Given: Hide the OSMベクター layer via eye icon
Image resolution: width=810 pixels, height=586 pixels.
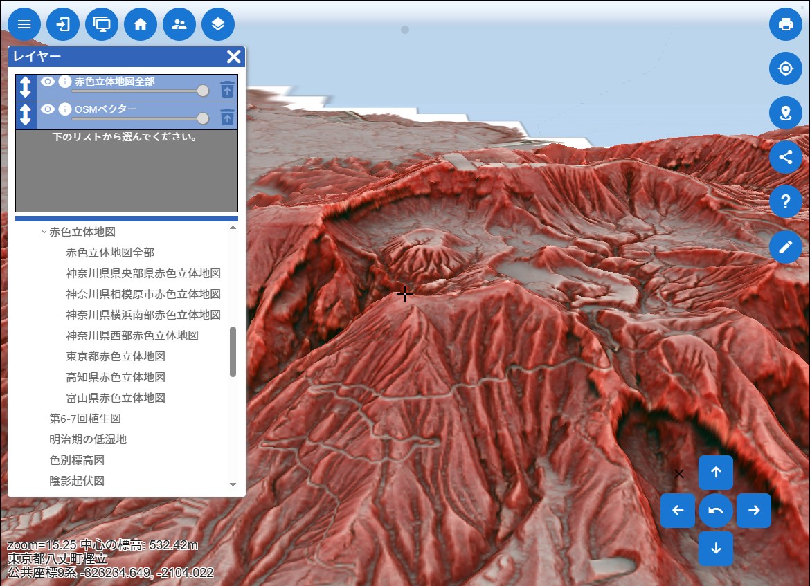Looking at the screenshot, I should (48, 109).
